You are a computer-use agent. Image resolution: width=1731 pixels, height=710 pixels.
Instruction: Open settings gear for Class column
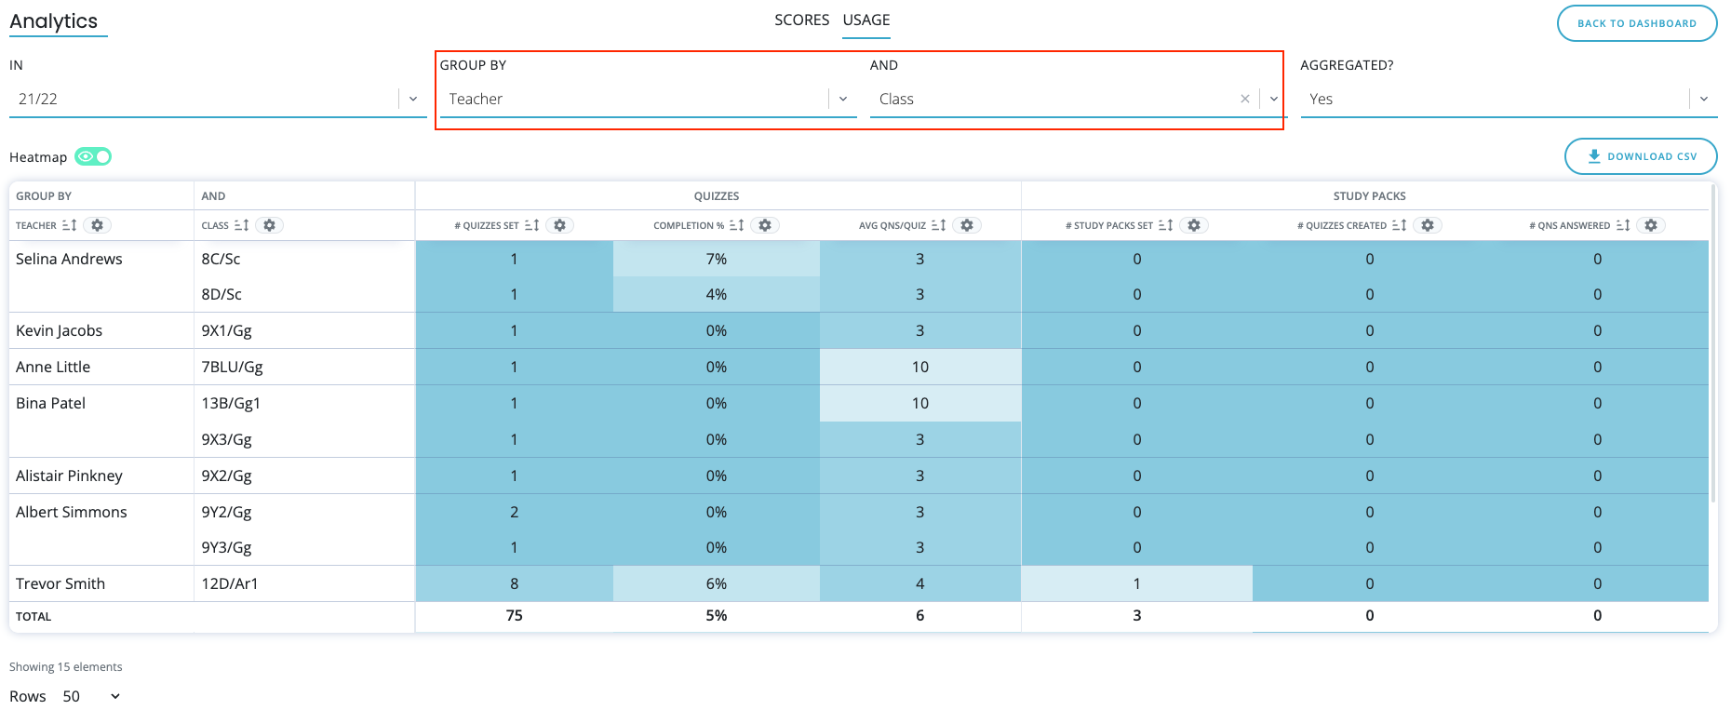point(269,225)
